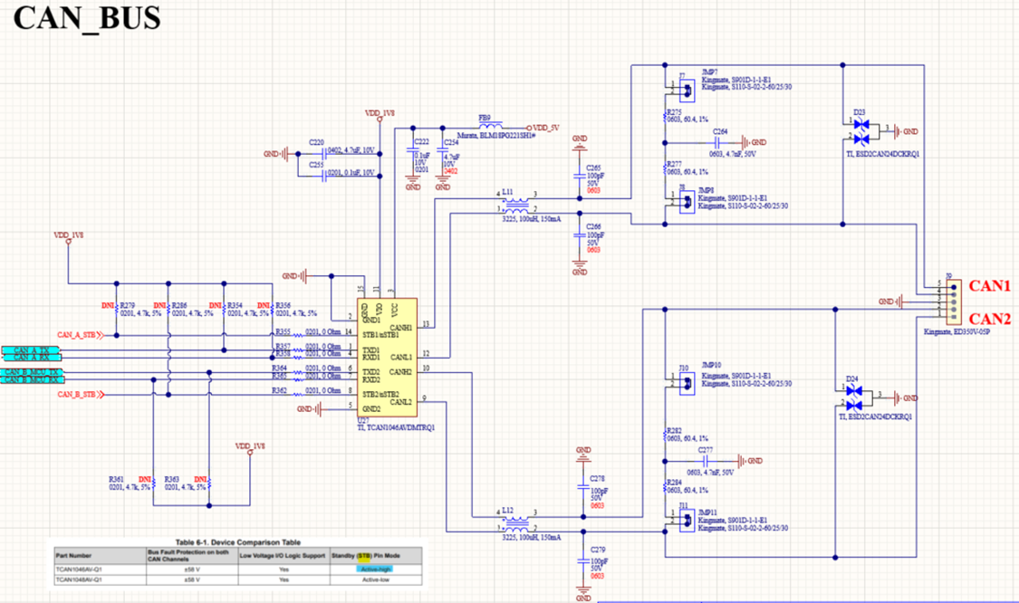
Task: Click the R275 designator text
Action: pyautogui.click(x=675, y=112)
